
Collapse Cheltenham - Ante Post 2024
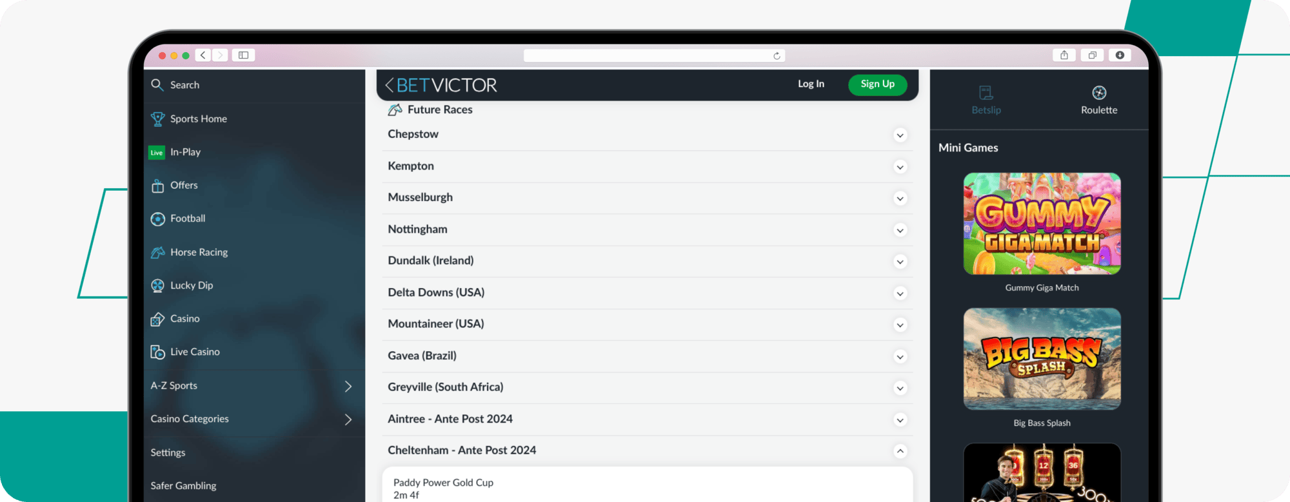coord(648,451)
